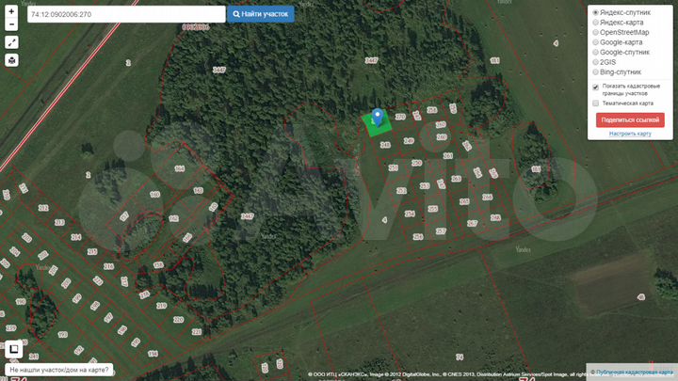Click parcel label 160

click(x=154, y=195)
